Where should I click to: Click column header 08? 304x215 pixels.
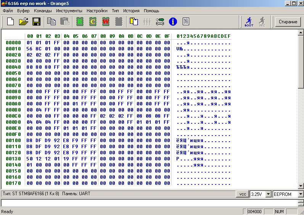coord(103,36)
